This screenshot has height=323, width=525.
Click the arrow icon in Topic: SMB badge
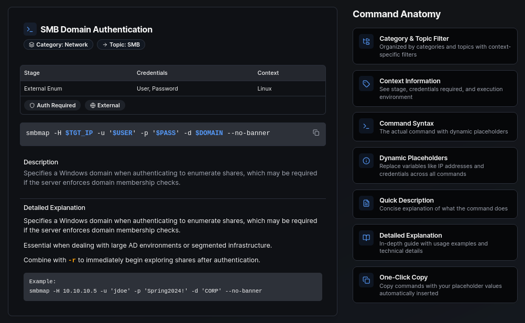pos(105,45)
